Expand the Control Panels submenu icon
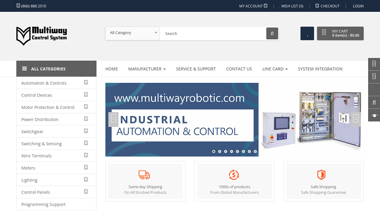 click(86, 192)
